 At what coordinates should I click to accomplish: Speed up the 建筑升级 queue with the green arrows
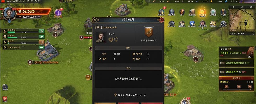tap(42, 31)
